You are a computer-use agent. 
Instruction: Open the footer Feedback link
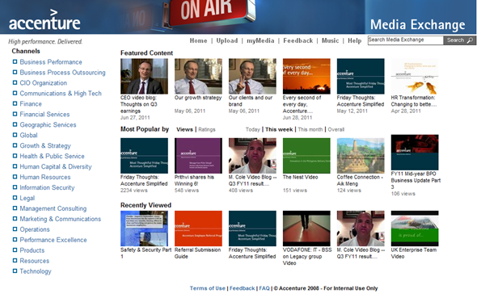tap(243, 288)
